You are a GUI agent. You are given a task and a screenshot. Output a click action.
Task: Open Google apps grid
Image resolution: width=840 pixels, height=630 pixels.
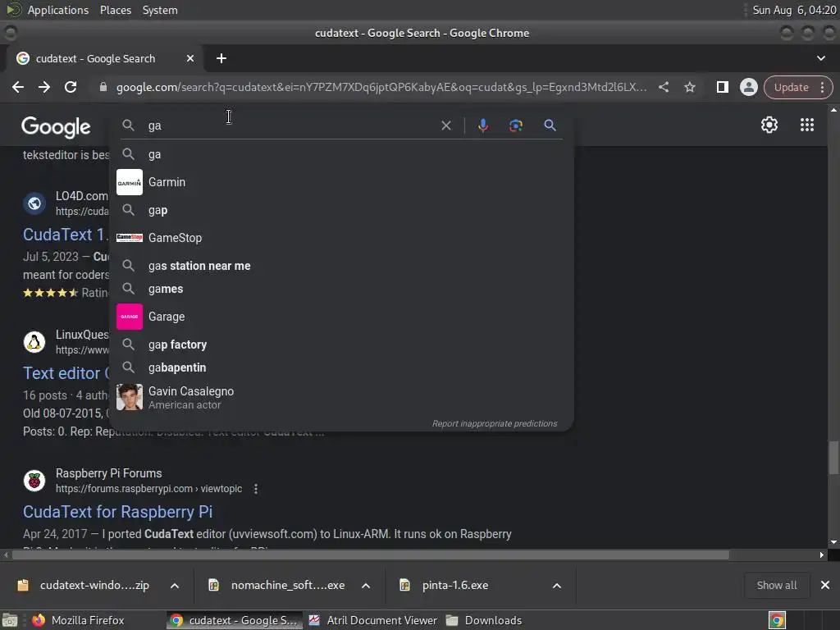click(x=807, y=125)
